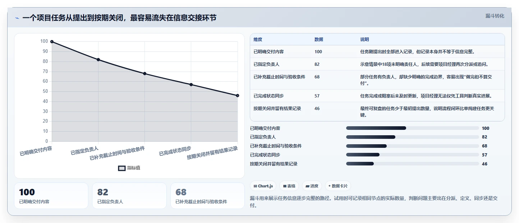Select the 68 已补充截止时间与验收条件 stat card
Image resolution: width=519 pixels, height=223 pixels.
(x=207, y=196)
